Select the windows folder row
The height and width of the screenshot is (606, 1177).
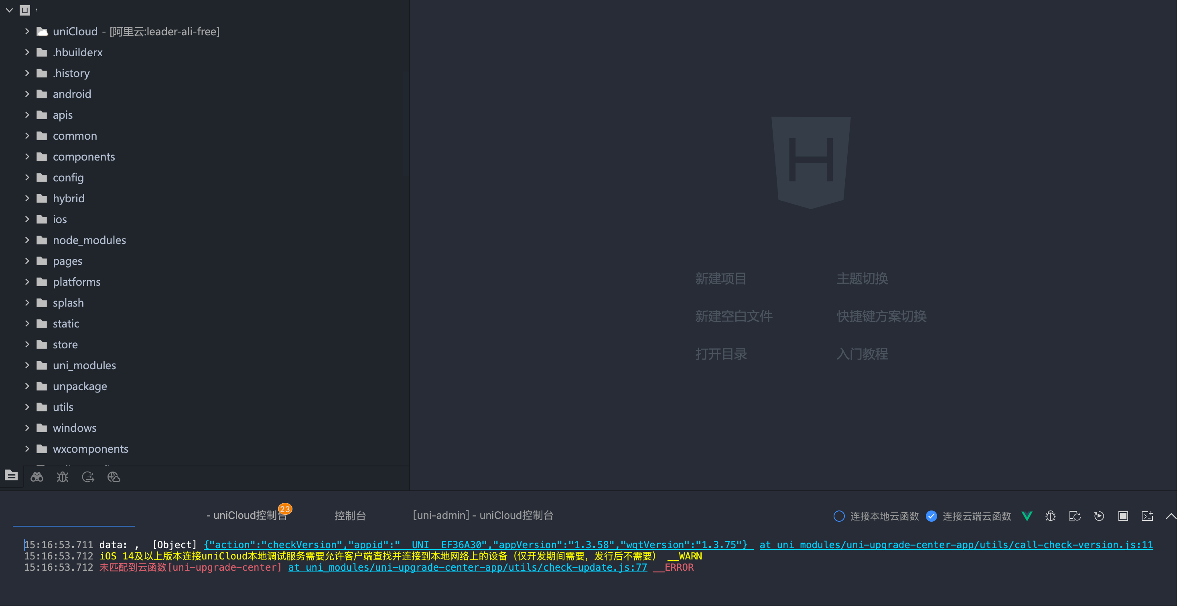point(205,428)
